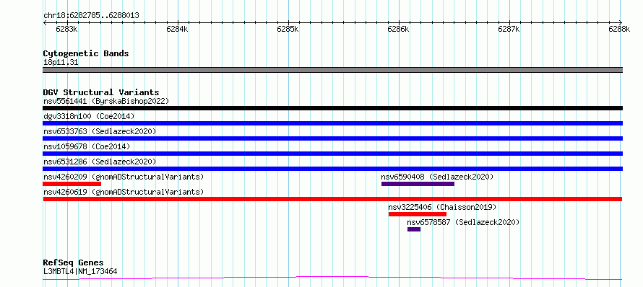Click the nsv6590408 (Sedlazeck2020) label
Image resolution: width=643 pixels, height=287 pixels.
click(x=437, y=177)
